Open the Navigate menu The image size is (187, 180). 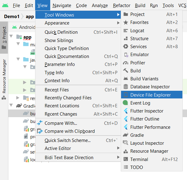62,6
